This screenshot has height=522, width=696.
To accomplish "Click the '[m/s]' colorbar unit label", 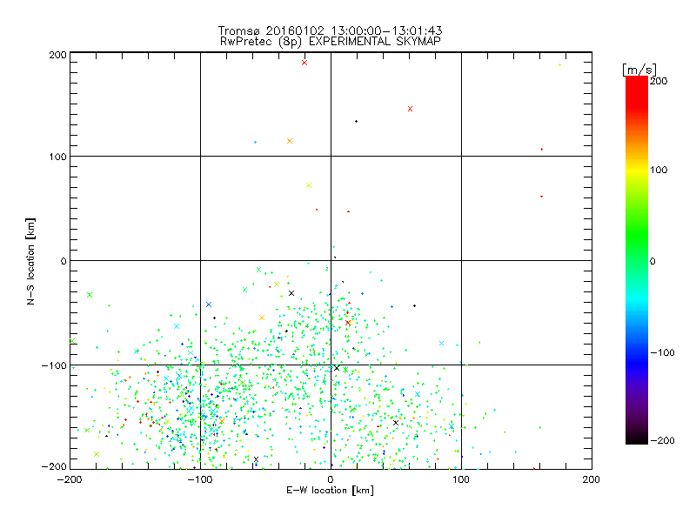I will (x=639, y=70).
